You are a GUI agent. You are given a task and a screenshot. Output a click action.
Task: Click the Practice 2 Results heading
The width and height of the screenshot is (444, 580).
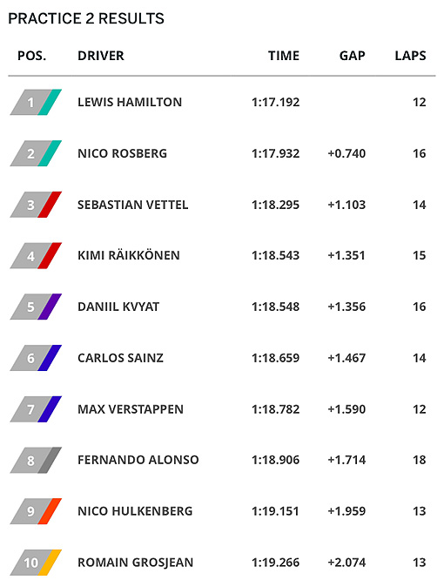click(86, 18)
